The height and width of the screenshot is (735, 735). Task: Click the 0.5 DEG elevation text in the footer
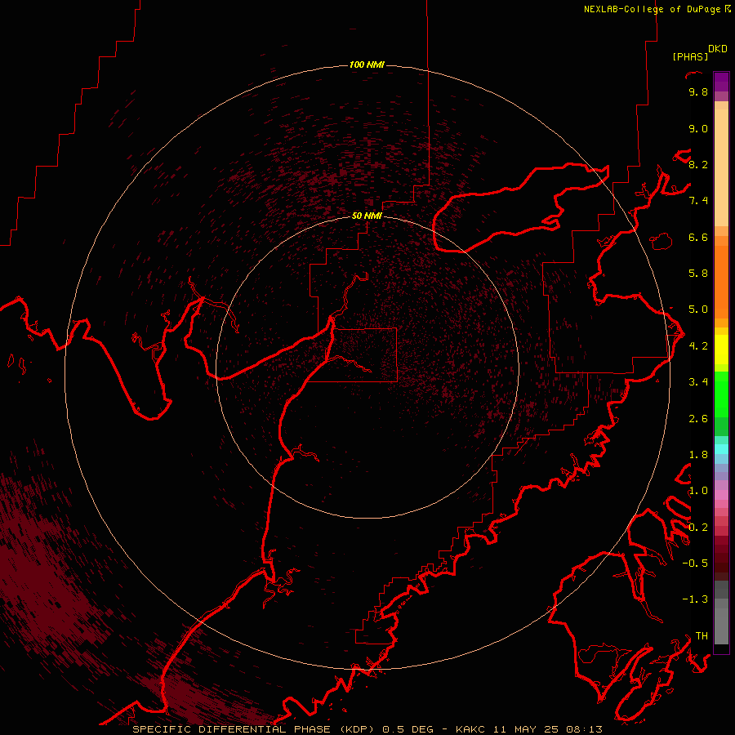click(408, 729)
